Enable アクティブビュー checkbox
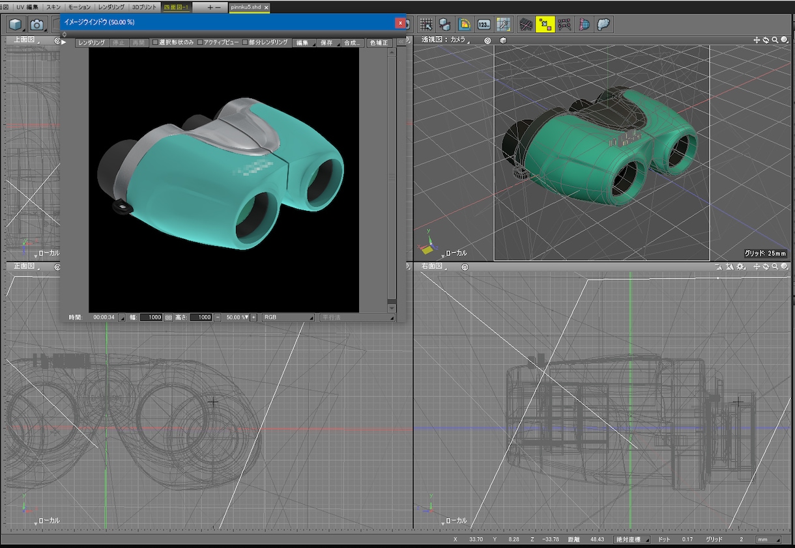This screenshot has width=795, height=548. pyautogui.click(x=200, y=42)
